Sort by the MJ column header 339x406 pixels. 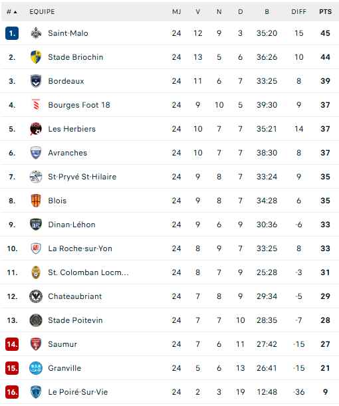(x=176, y=12)
